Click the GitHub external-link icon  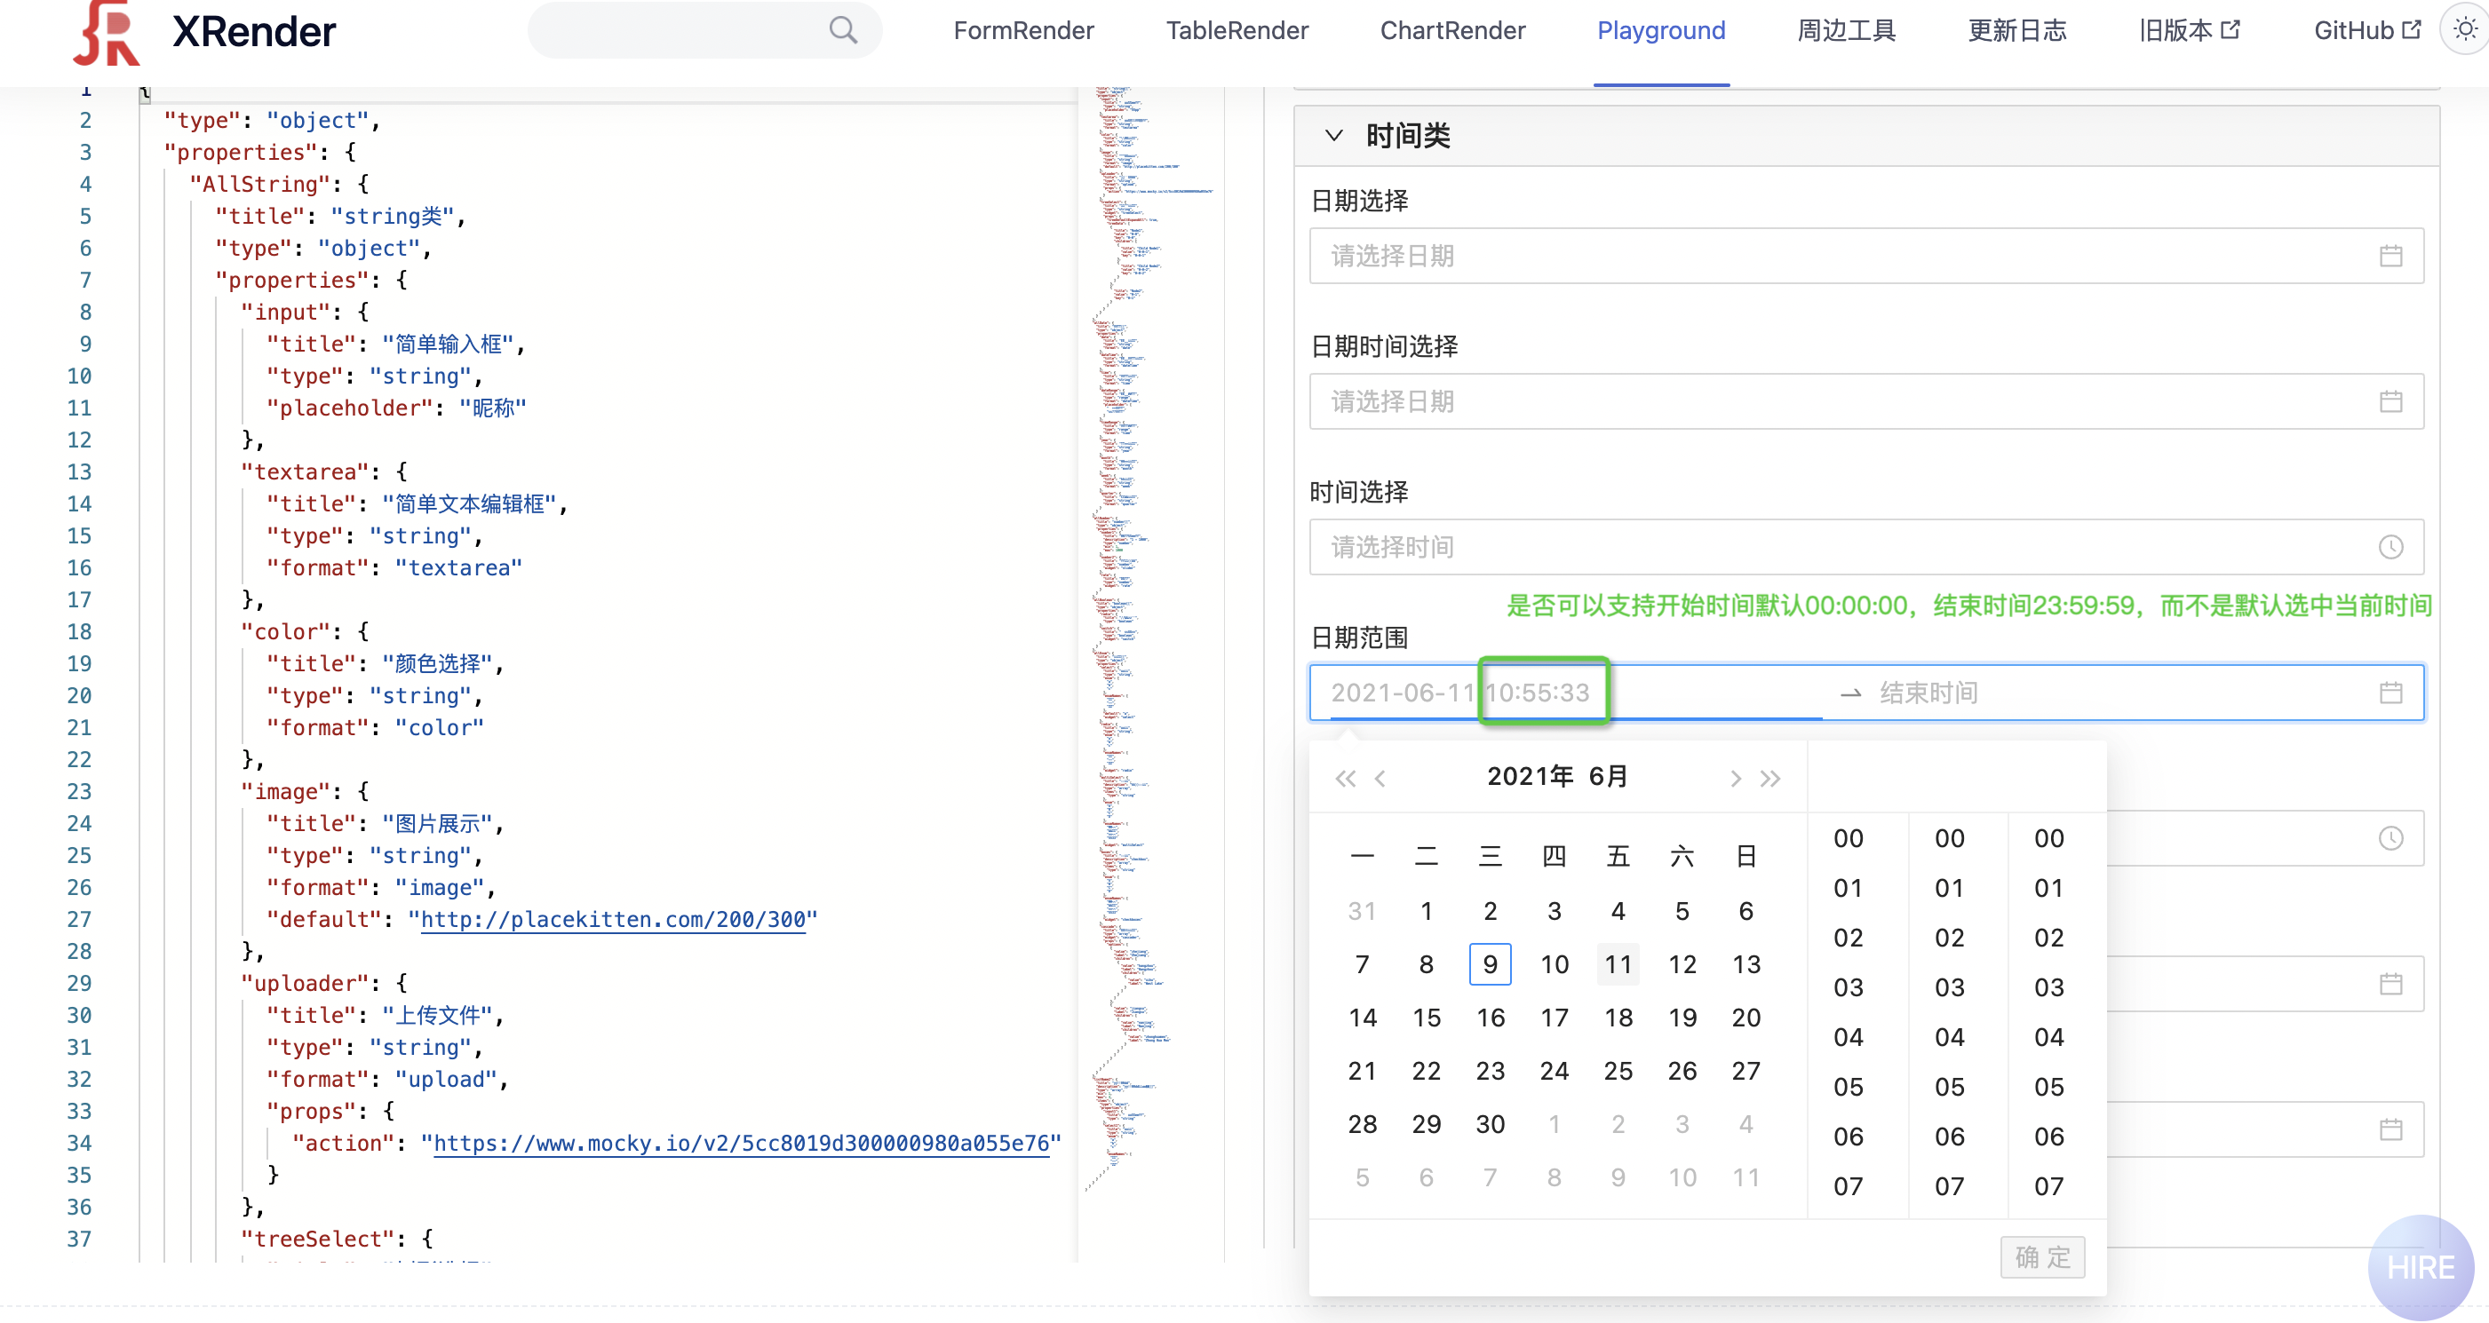click(2413, 29)
